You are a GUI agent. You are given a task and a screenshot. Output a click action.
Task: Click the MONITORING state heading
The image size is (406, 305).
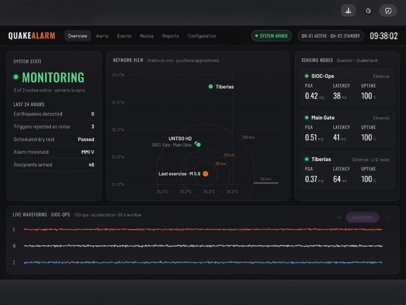click(x=53, y=77)
